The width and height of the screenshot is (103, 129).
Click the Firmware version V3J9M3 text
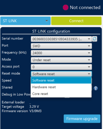[21, 111]
